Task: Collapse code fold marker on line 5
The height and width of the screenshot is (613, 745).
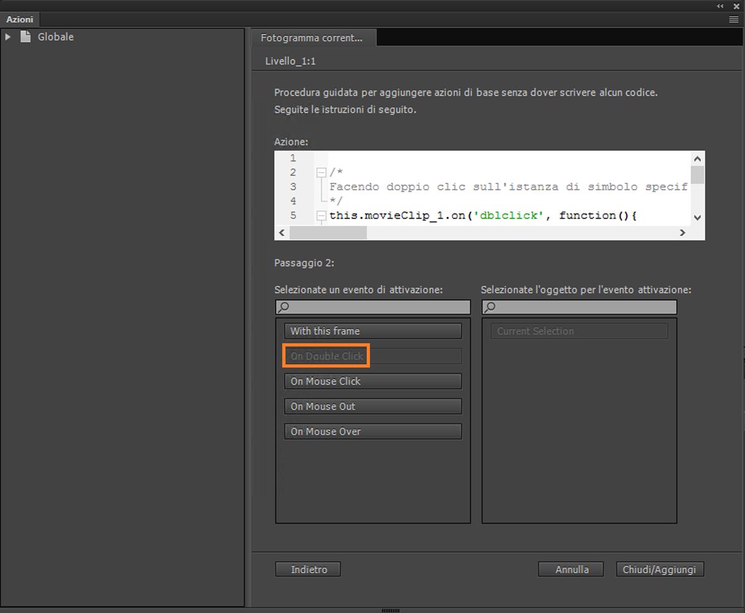Action: [x=321, y=216]
